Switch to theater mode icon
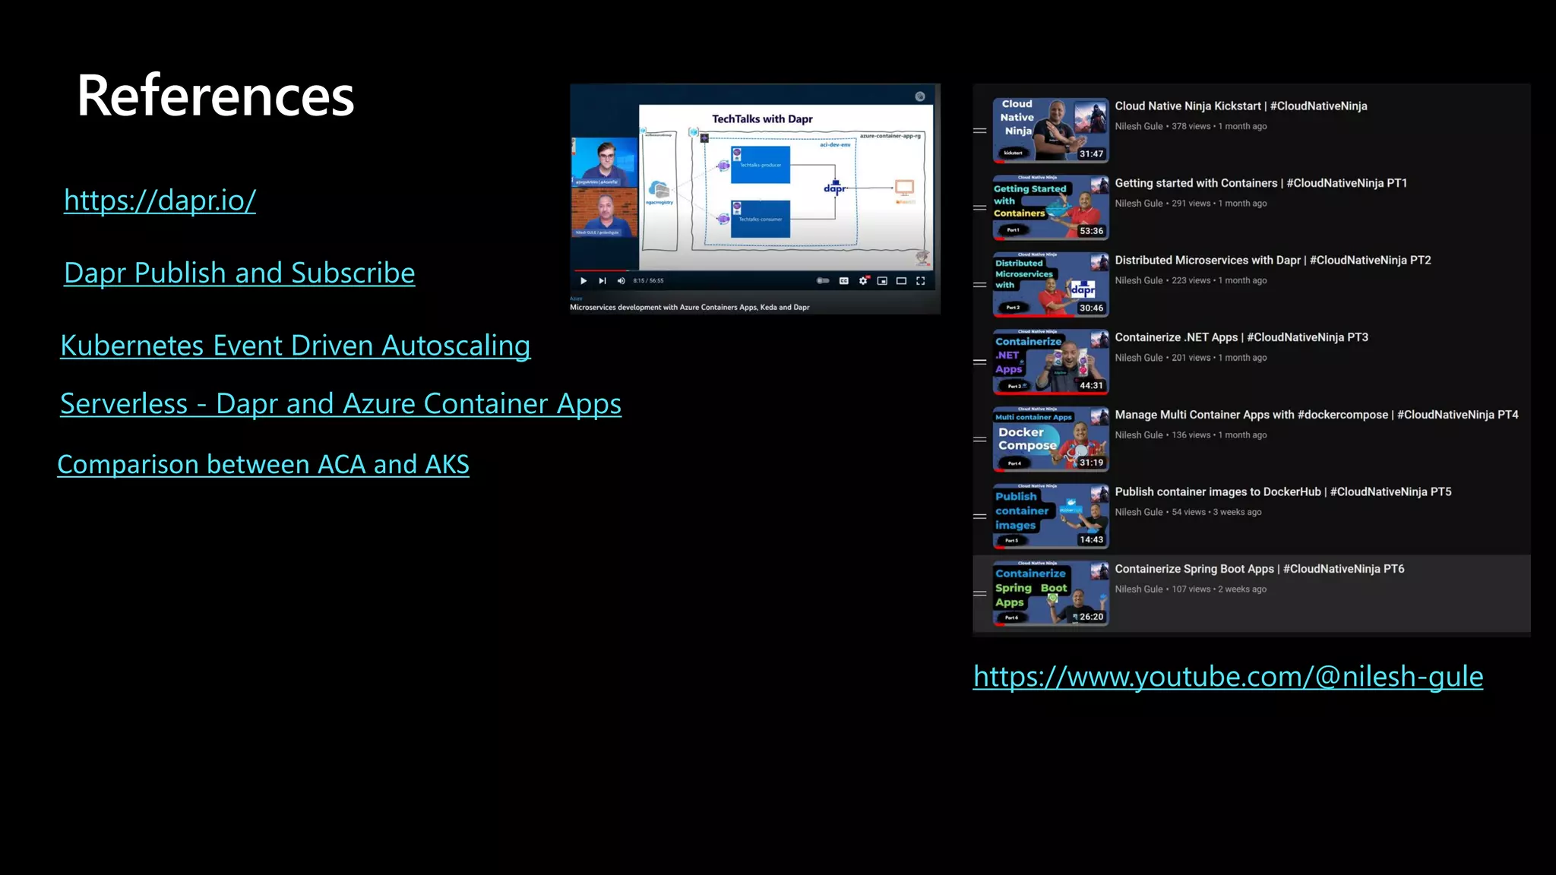The height and width of the screenshot is (875, 1556). pos(901,281)
